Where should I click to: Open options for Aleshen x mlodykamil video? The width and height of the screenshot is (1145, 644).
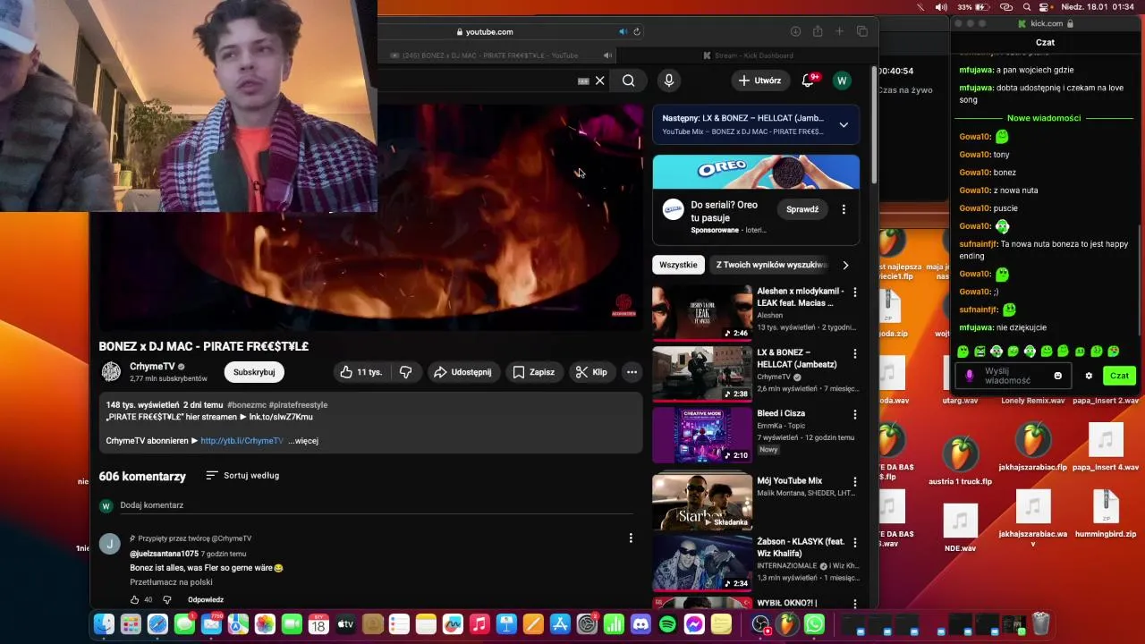pos(854,292)
